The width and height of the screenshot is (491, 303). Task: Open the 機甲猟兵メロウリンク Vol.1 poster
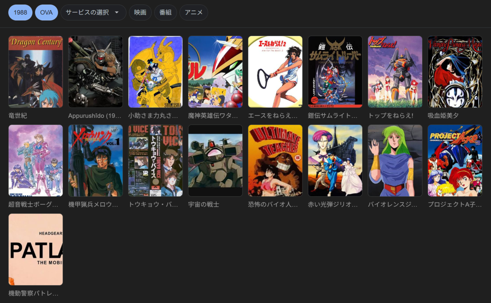pos(95,161)
